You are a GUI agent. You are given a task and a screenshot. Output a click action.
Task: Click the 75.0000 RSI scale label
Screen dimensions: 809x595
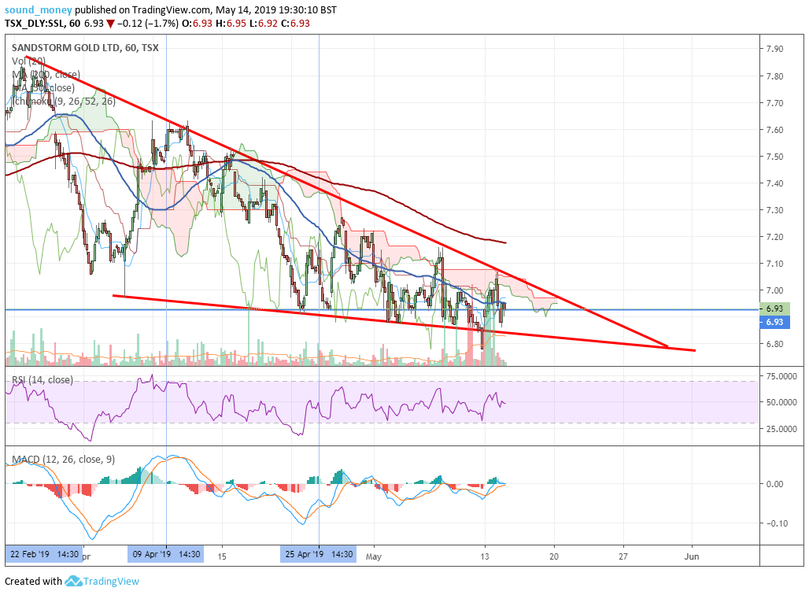point(781,377)
